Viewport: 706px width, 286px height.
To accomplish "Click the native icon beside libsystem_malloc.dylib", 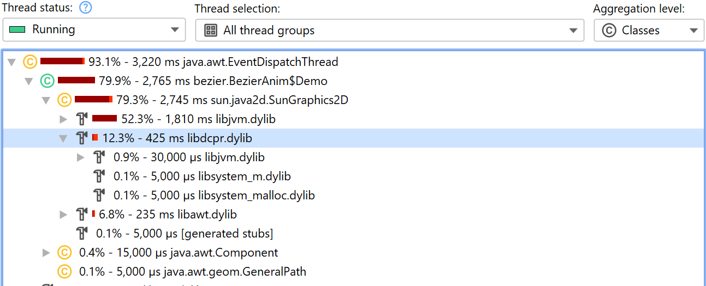I will click(99, 196).
